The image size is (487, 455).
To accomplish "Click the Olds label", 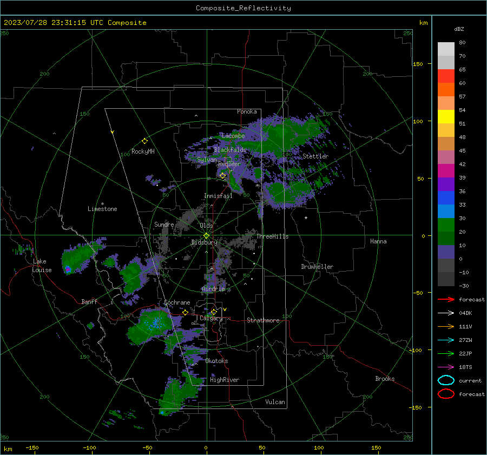I will (x=206, y=226).
